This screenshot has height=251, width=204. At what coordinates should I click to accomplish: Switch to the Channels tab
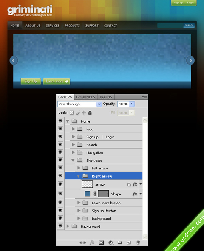click(x=86, y=97)
